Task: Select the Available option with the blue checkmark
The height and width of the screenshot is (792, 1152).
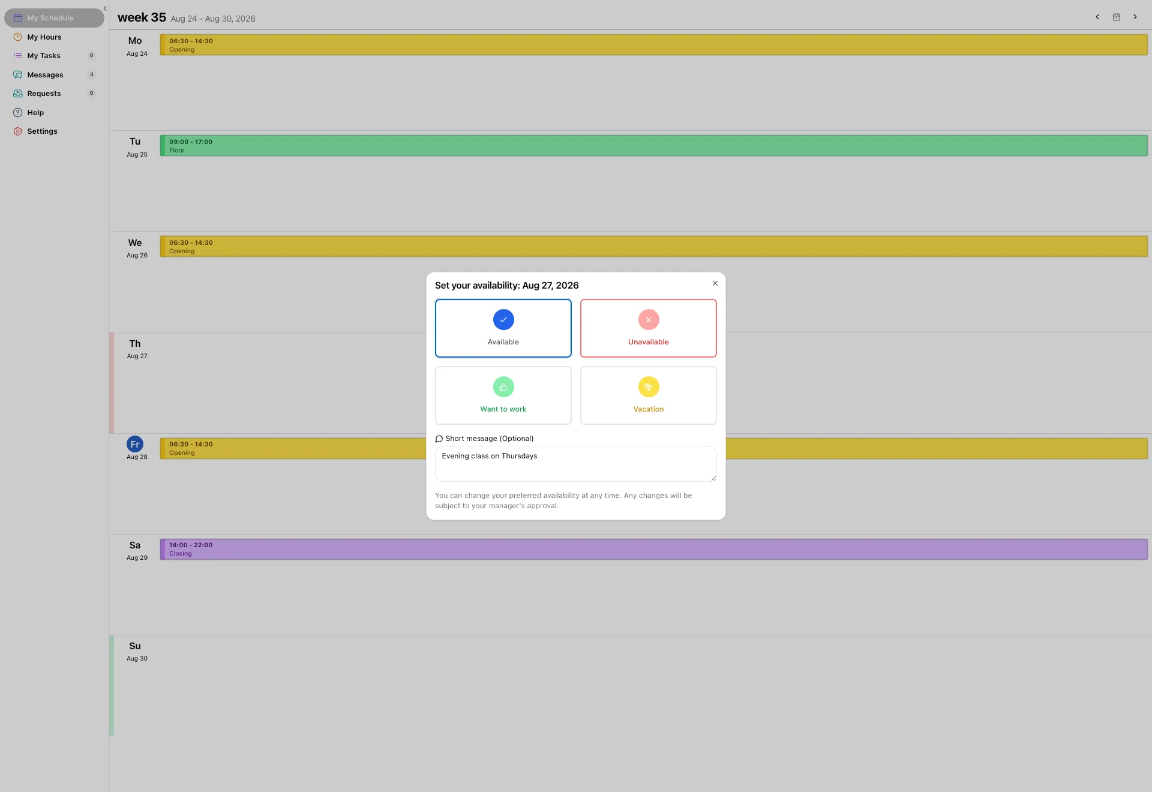Action: pos(503,328)
